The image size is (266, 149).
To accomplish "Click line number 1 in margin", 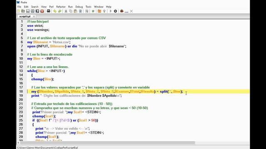I will [x=22, y=22].
